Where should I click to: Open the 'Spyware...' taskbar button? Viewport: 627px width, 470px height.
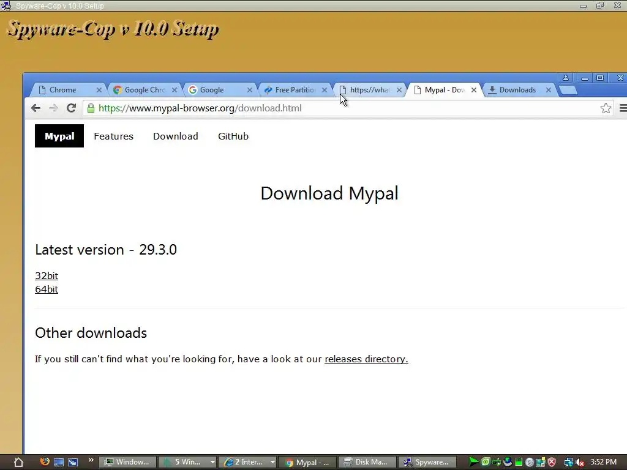427,462
